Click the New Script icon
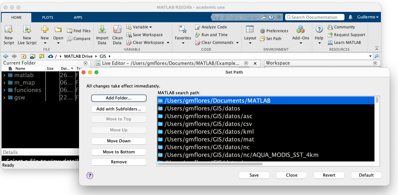Screen dimensions: 398x195 9,29
